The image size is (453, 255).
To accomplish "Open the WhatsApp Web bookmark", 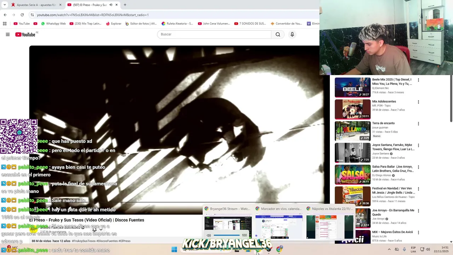I will coord(53,24).
